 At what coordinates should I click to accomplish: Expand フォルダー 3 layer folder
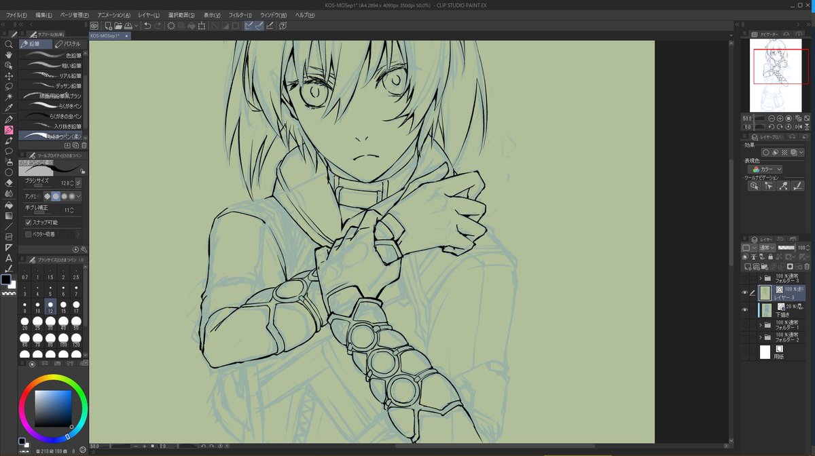tap(760, 278)
